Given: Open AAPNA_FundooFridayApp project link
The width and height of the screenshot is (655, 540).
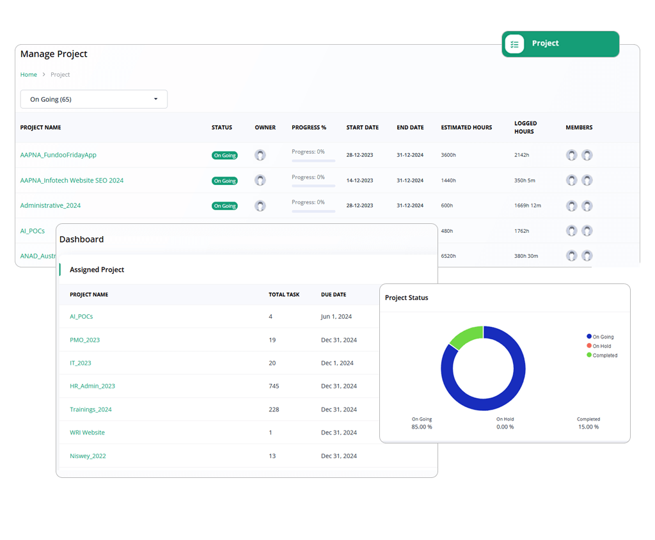Looking at the screenshot, I should 58,155.
